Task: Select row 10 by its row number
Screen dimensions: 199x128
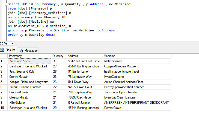Action: tap(3, 108)
